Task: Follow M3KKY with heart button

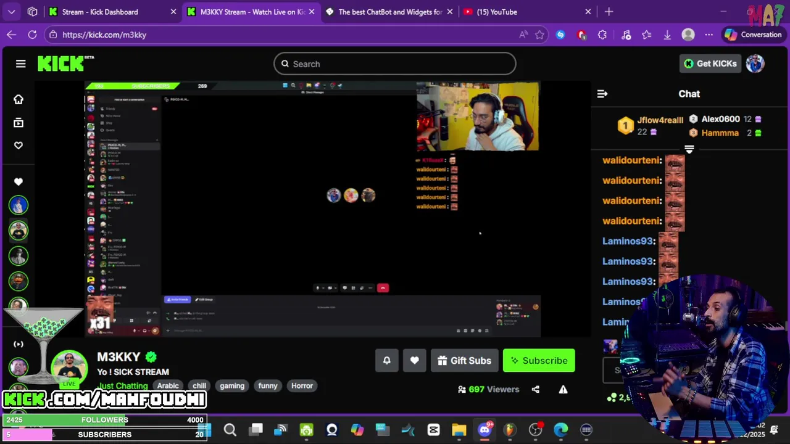Action: pos(415,361)
